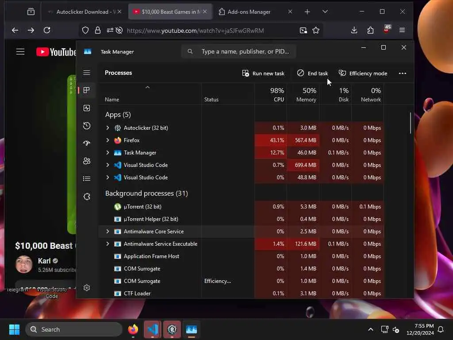Screen dimensions: 453x340
Task: Open Autoclicker app from taskbar
Action: pos(172,329)
